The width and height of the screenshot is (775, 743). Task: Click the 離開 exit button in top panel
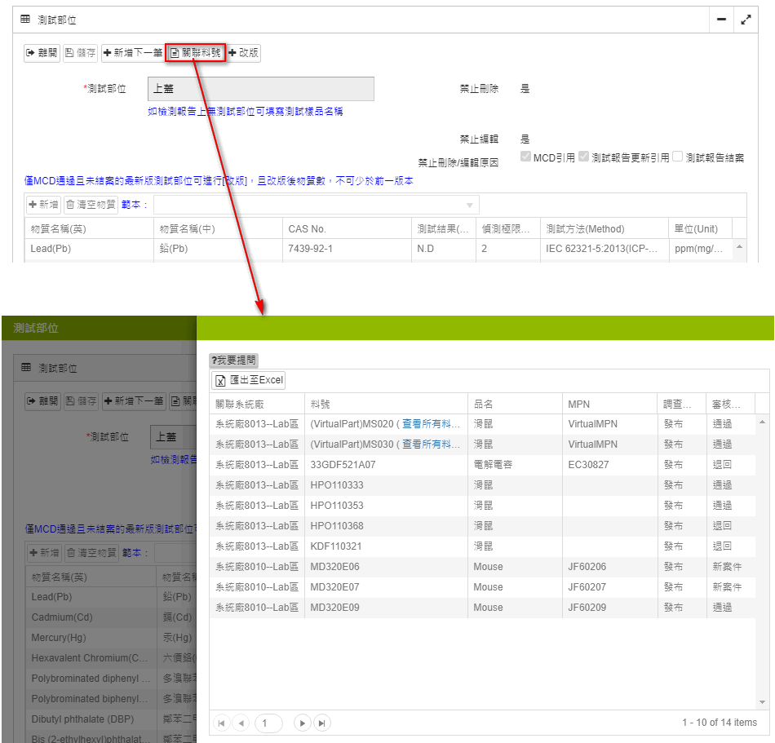coord(42,53)
